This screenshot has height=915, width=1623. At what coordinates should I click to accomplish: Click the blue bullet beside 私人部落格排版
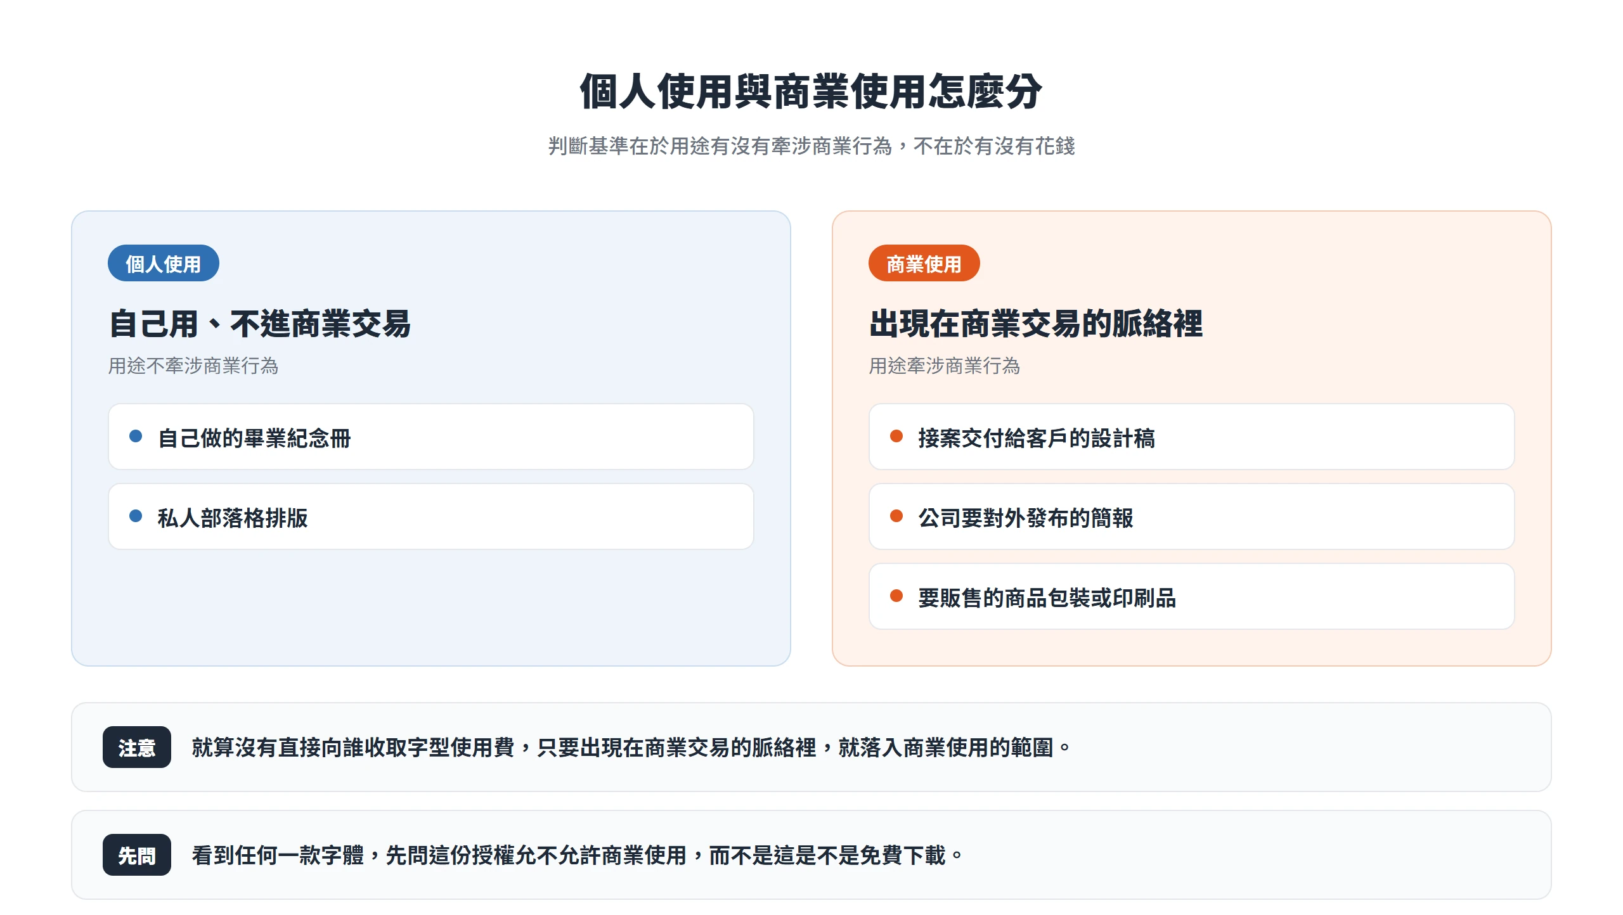coord(136,516)
